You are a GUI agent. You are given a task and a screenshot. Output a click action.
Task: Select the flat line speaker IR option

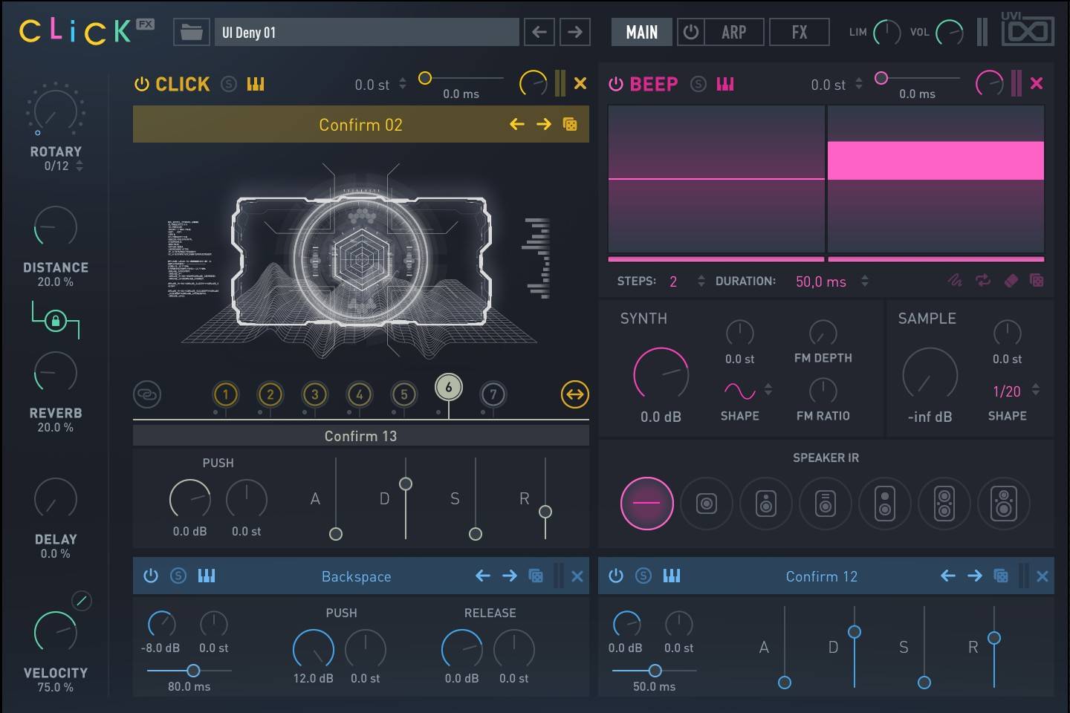pos(646,504)
